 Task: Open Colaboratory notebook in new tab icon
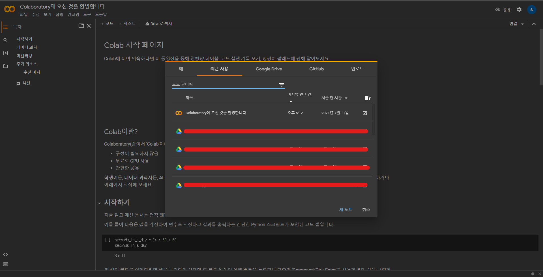[x=365, y=113]
